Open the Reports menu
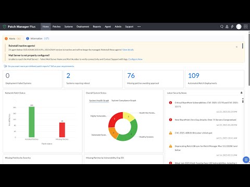250x187 pixels. (97, 26)
